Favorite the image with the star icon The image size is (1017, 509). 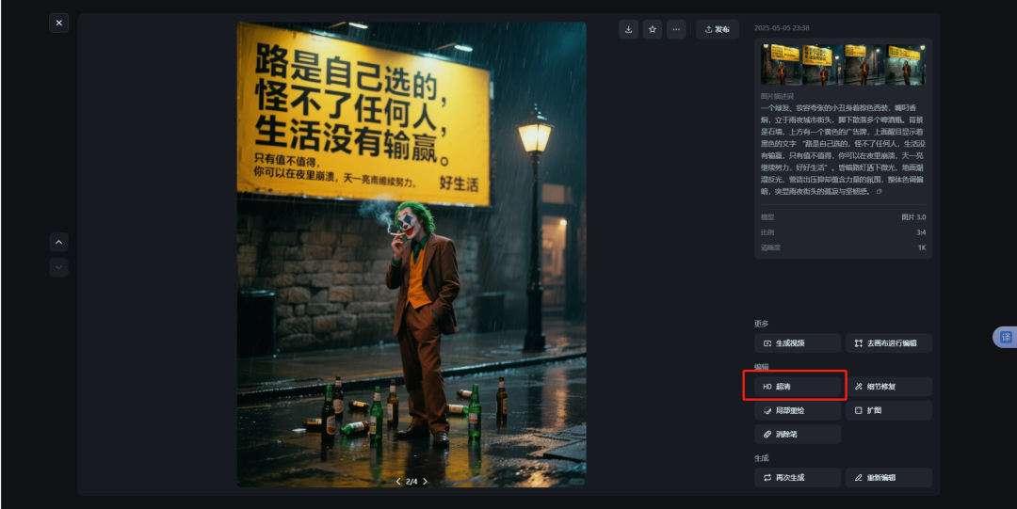pos(653,29)
